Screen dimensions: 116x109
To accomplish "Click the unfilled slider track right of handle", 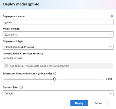I will [79, 79].
